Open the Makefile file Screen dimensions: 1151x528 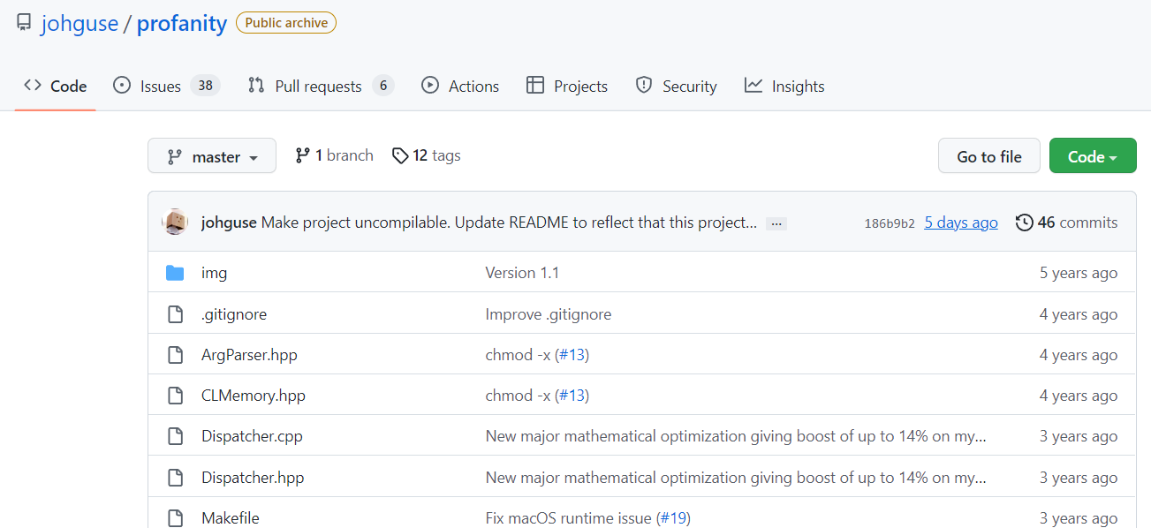coord(231,518)
